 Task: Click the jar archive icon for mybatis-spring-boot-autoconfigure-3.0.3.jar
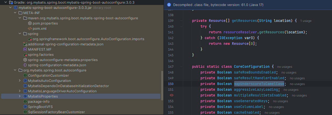pos(16,8)
